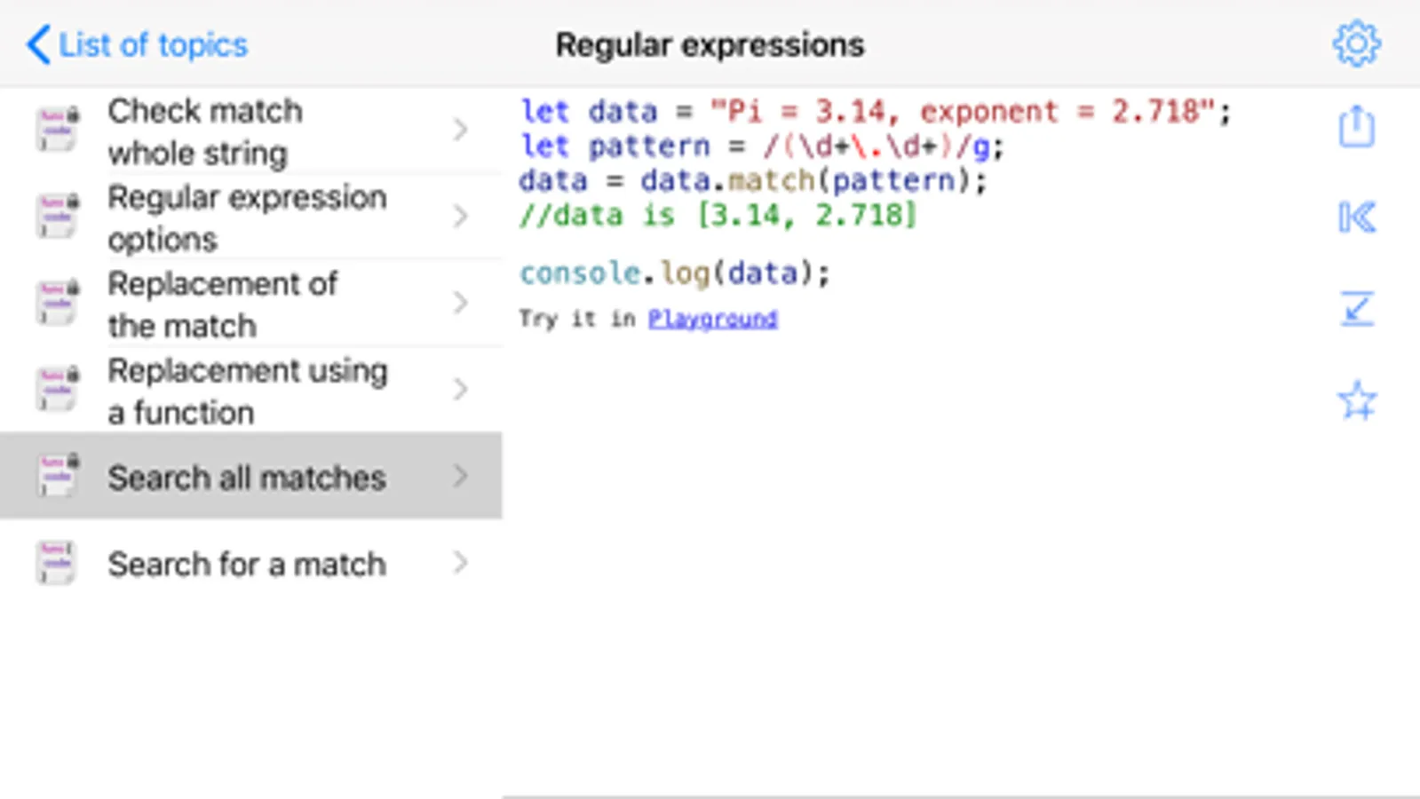
Task: Click the Regular expressions page title
Action: click(x=710, y=44)
